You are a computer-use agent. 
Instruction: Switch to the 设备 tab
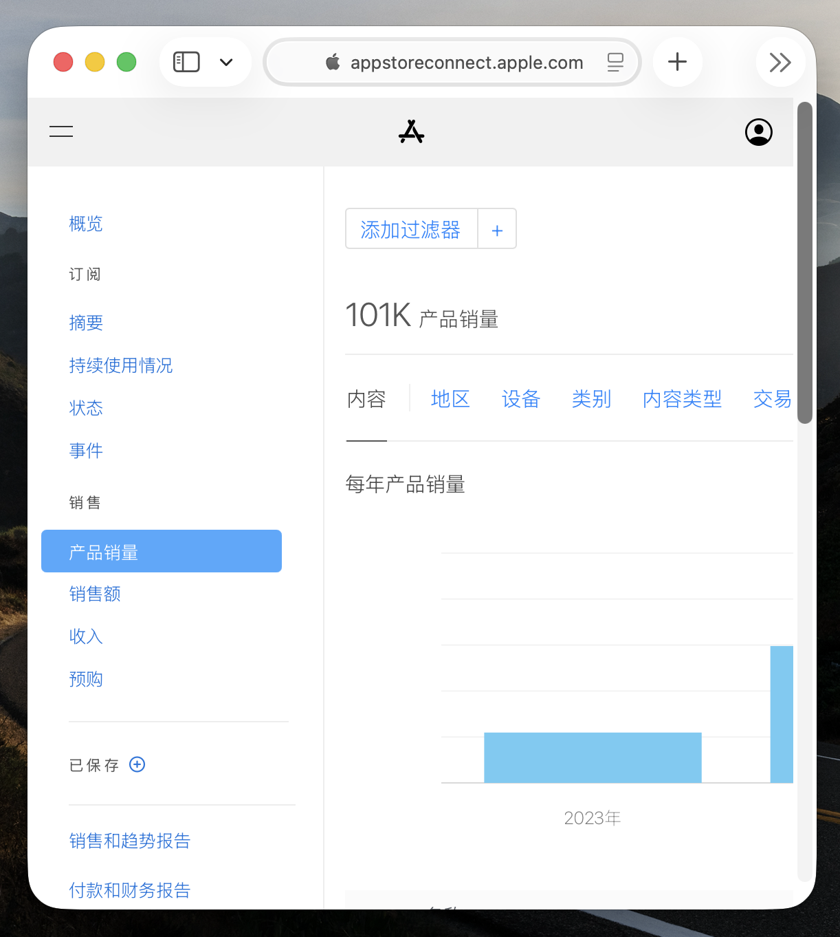point(521,399)
